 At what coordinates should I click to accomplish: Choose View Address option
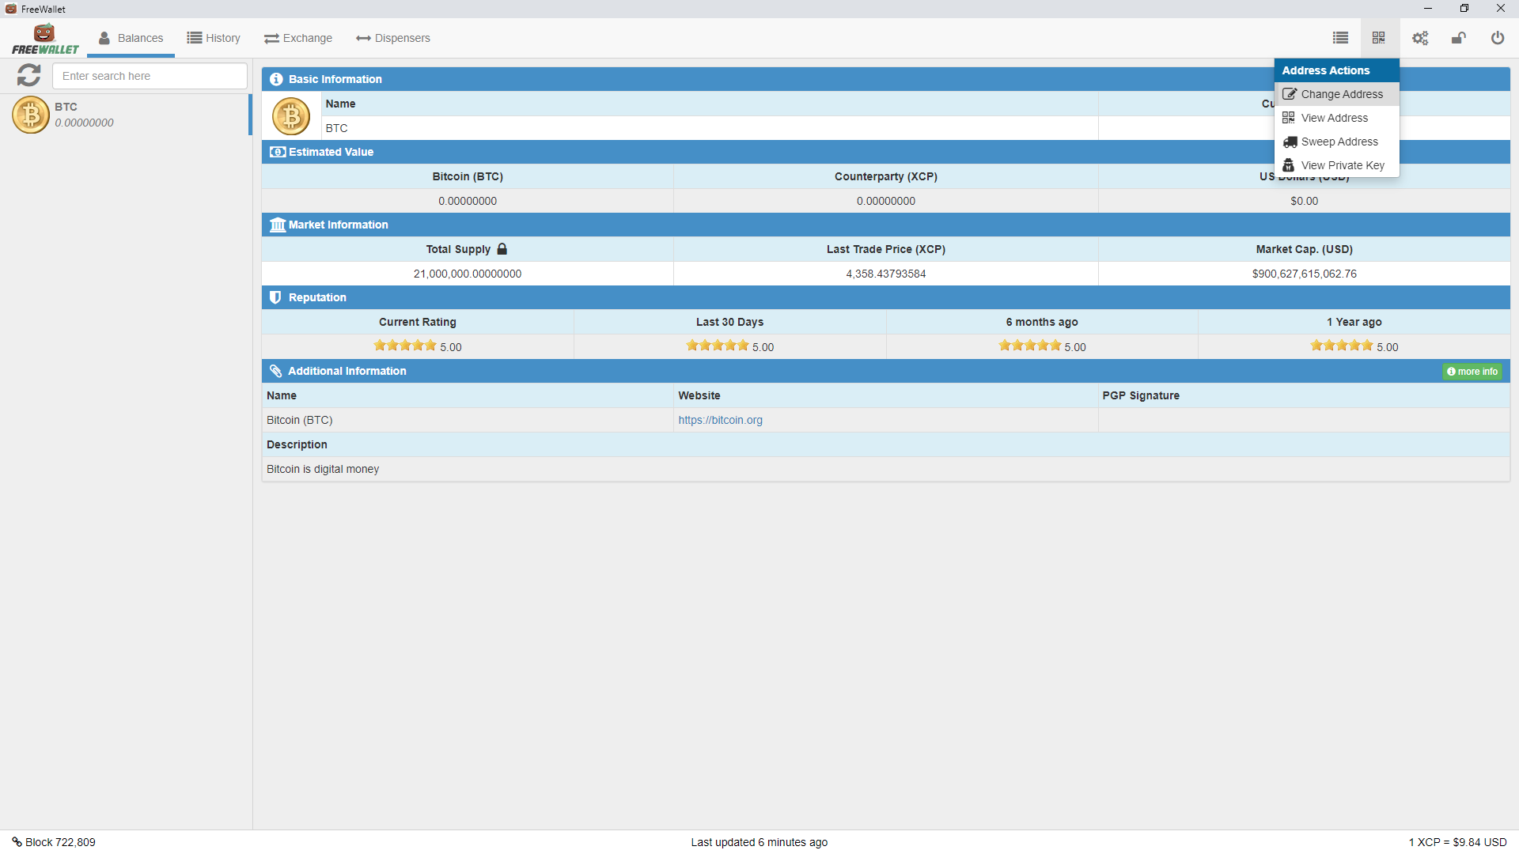tap(1334, 118)
